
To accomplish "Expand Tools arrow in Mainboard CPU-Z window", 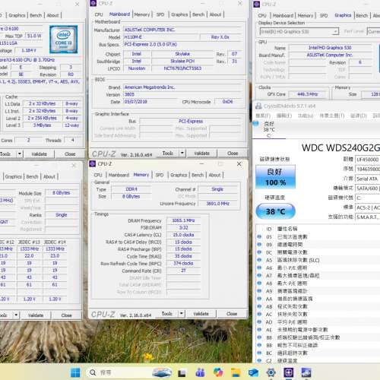I will [x=182, y=153].
